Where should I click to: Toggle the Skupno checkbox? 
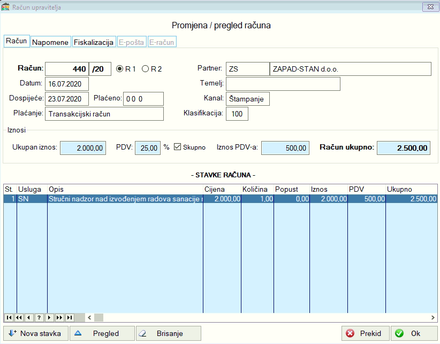[x=177, y=147]
